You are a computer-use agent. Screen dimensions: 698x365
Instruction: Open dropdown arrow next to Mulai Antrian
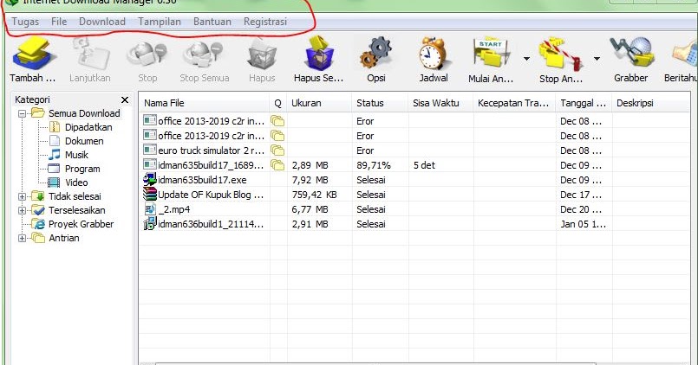point(526,59)
